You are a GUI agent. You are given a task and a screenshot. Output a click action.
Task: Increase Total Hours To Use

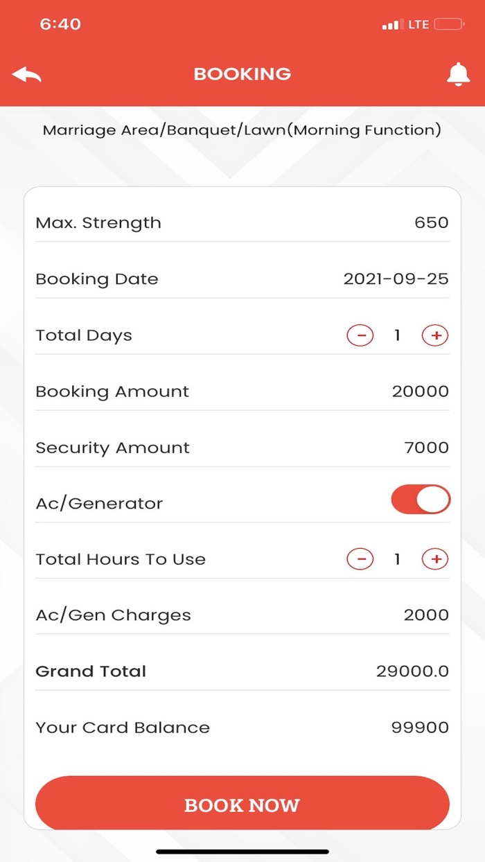point(435,559)
